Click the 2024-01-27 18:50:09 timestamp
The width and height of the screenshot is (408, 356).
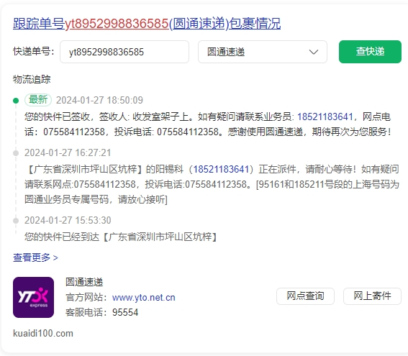99,100
